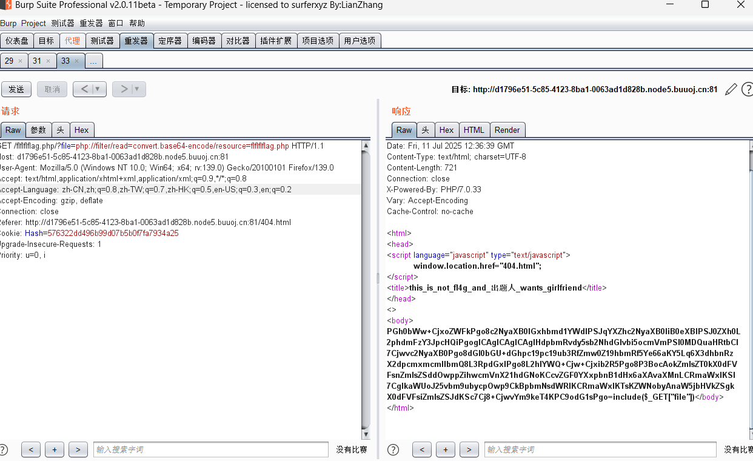Select repeater tab 33
This screenshot has height=461, width=753.
(65, 61)
